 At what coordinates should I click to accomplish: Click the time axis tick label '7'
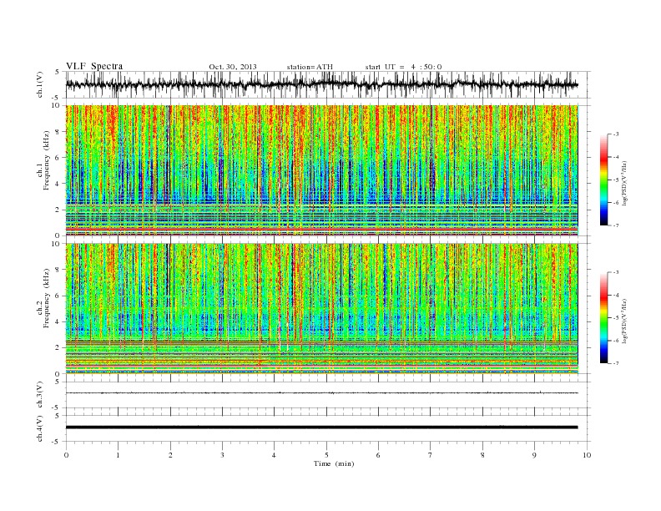click(x=431, y=455)
